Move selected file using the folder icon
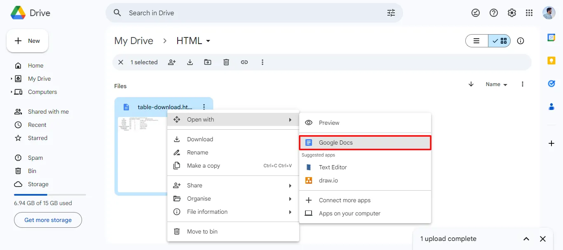 (208, 62)
